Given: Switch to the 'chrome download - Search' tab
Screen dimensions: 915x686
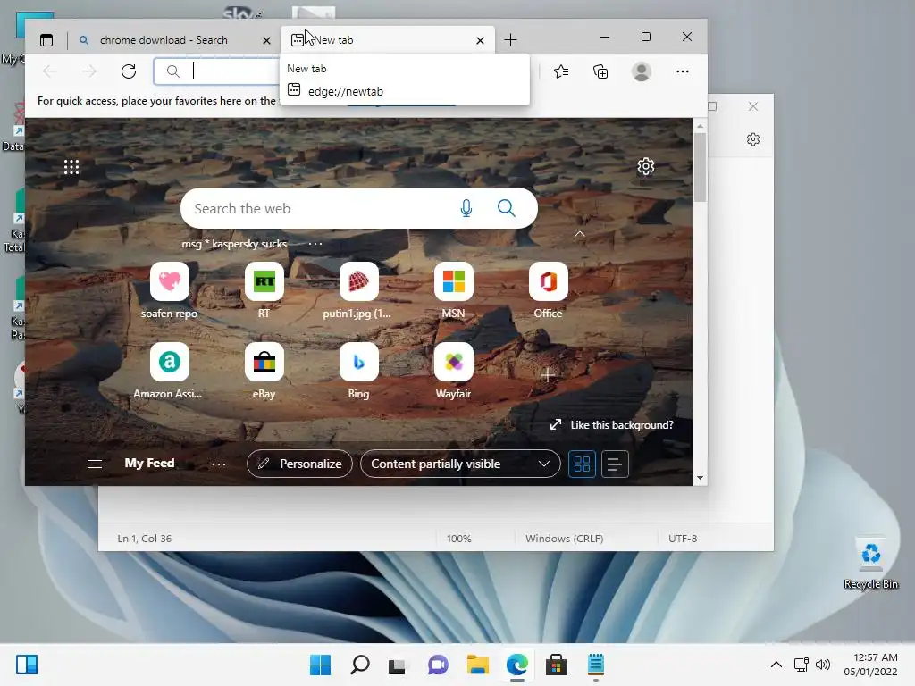Looking at the screenshot, I should [x=164, y=40].
